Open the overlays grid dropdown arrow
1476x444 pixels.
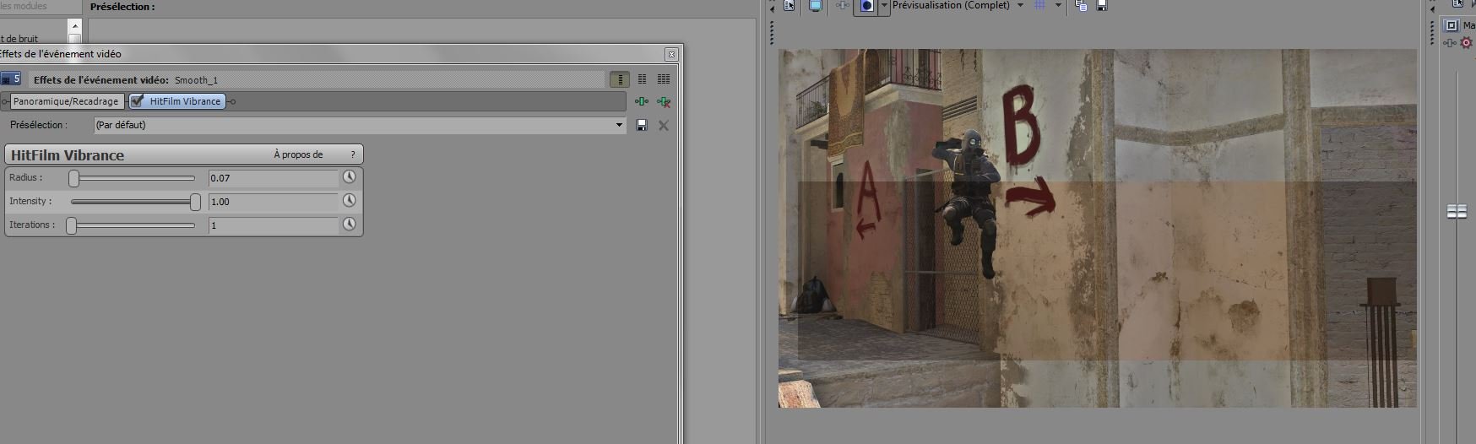coord(1058,5)
